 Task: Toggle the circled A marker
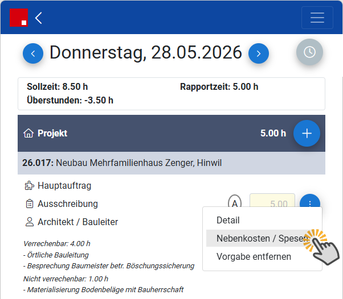(x=235, y=204)
